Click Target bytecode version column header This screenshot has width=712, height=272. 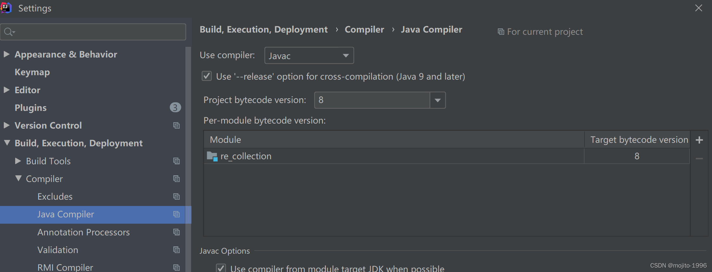(x=637, y=140)
